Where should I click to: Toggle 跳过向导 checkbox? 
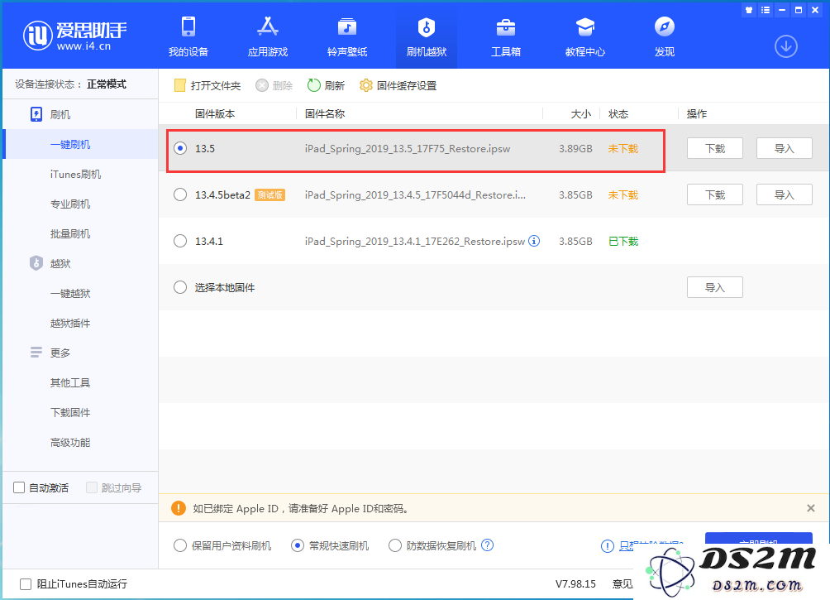pyautogui.click(x=92, y=487)
